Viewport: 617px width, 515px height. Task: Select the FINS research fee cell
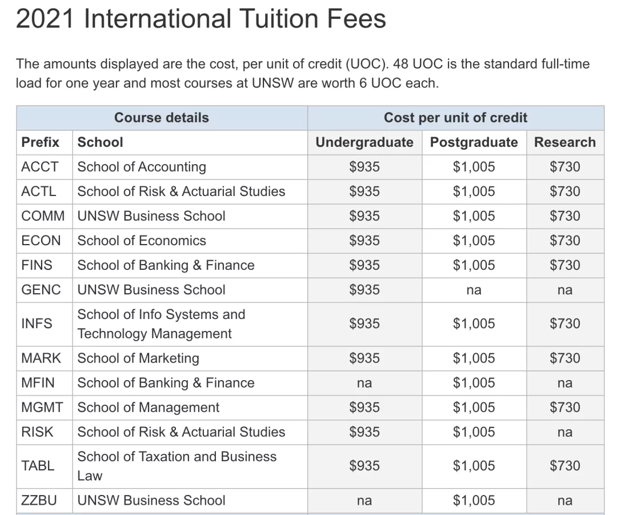(565, 265)
